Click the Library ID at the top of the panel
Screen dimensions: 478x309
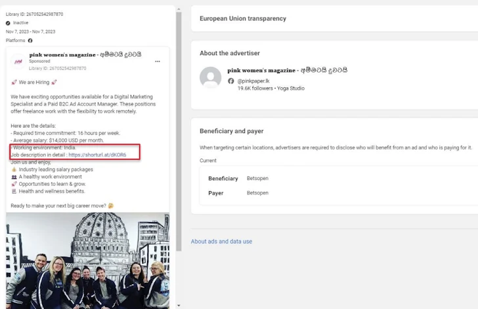(35, 14)
